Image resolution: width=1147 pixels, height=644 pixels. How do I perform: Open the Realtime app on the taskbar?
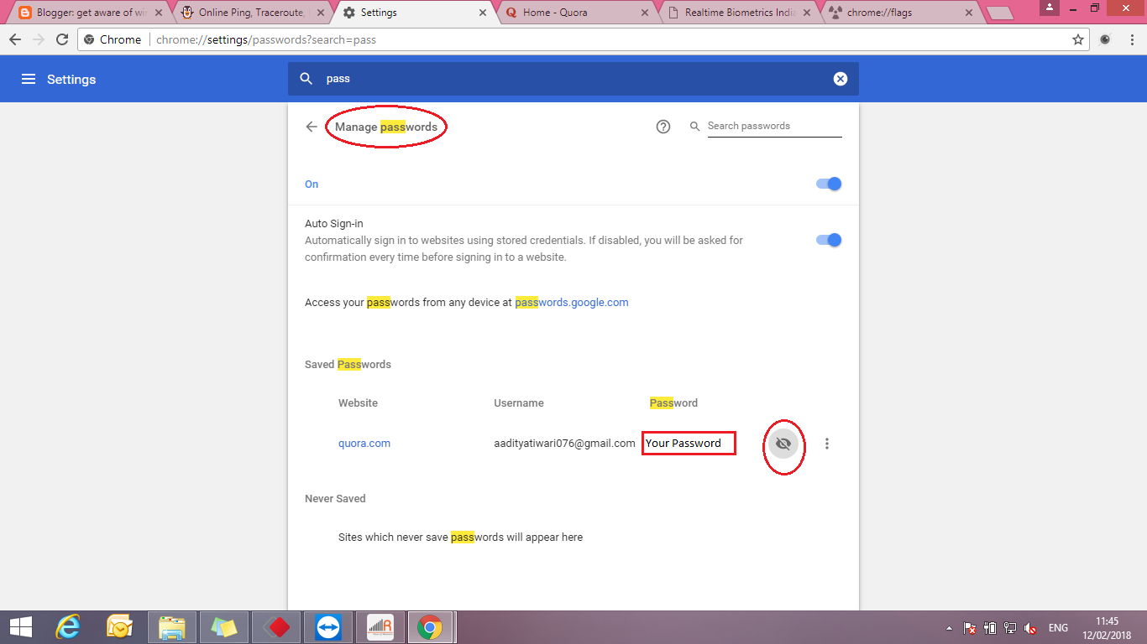click(x=380, y=627)
